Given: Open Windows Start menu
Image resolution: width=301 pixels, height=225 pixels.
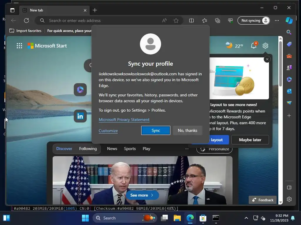Looking at the screenshot, I should point(85,218).
